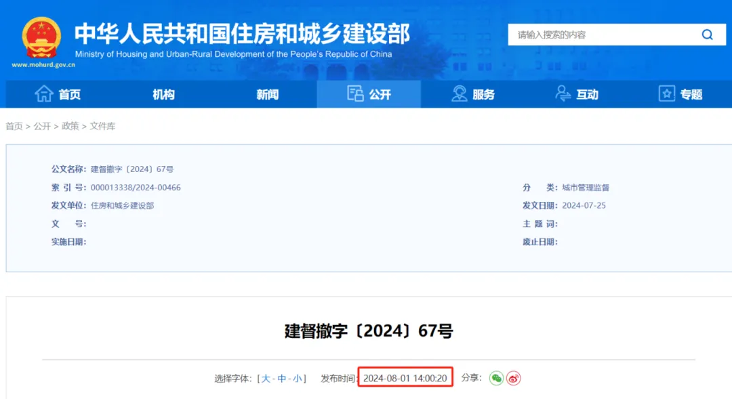The height and width of the screenshot is (399, 732).
Task: Set font size to 小
Action: click(298, 379)
